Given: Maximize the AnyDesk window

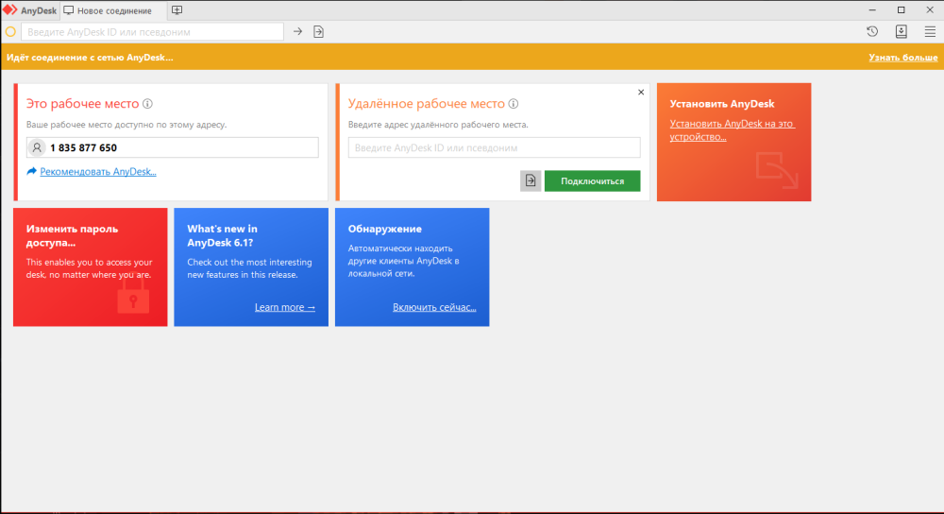Looking at the screenshot, I should [x=902, y=10].
